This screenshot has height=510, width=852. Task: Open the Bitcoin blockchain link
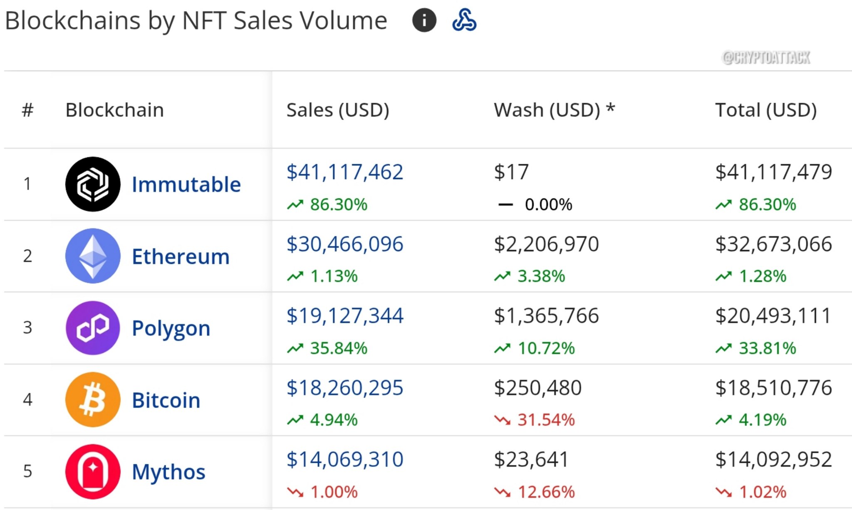click(x=166, y=400)
